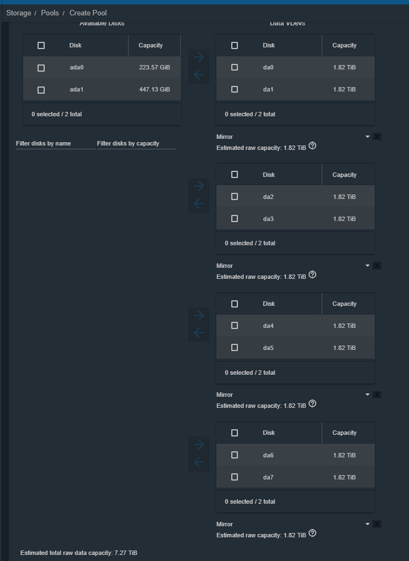Click right arrow beside da2/da3 vdev
Viewport: 409px width, 561px height.
pos(199,186)
